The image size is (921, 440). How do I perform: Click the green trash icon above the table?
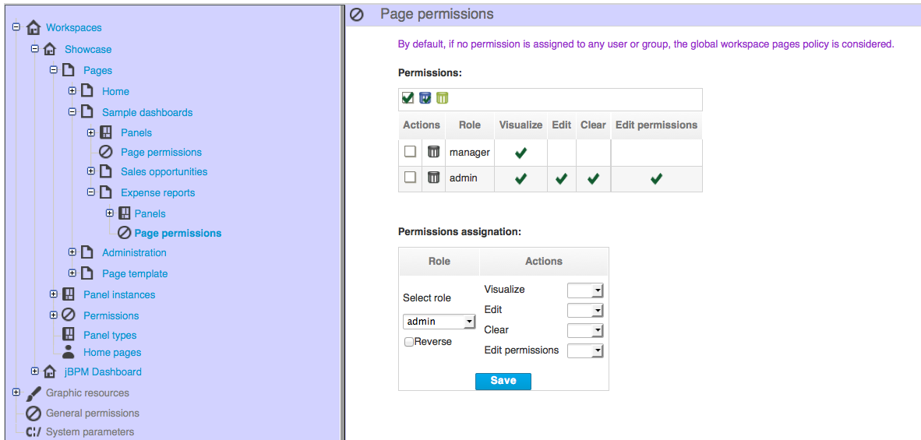[x=443, y=98]
